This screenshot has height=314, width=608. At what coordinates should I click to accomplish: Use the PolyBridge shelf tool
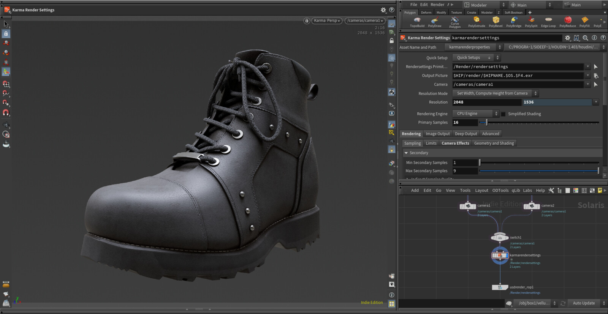point(514,22)
